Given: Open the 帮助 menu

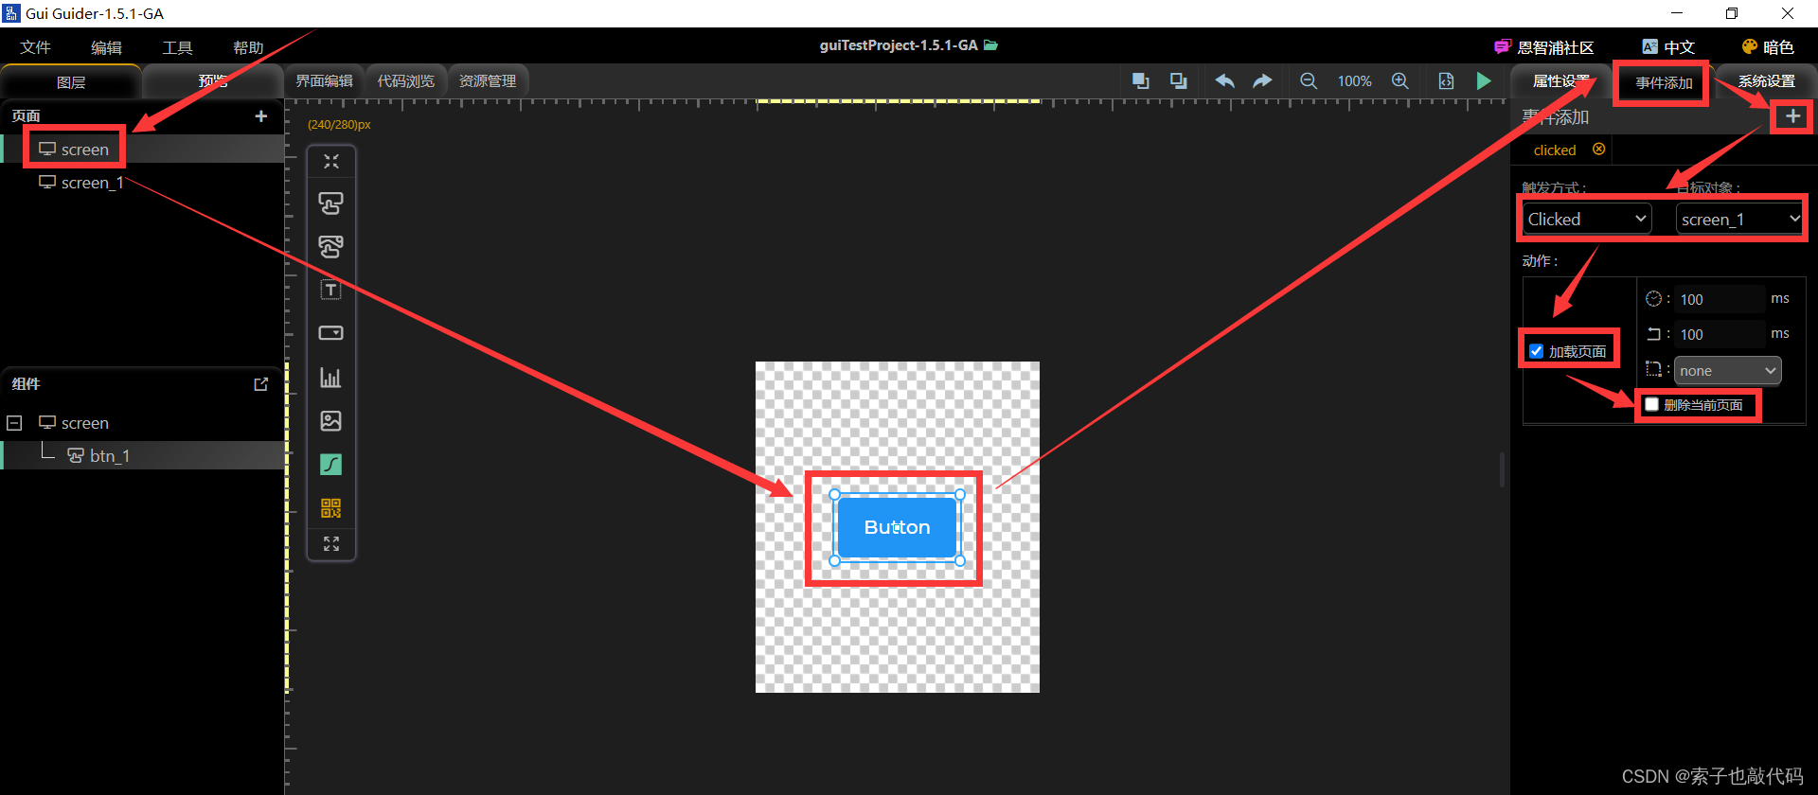Looking at the screenshot, I should coord(248,47).
